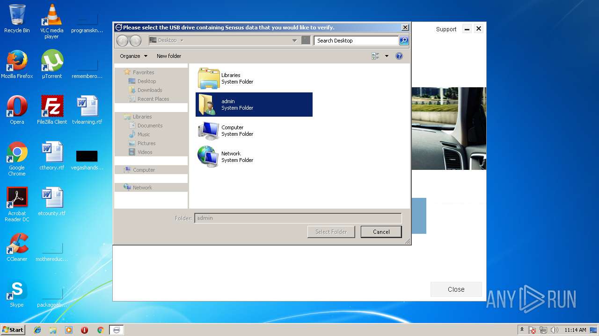Click the search magnifier button

coord(403,41)
